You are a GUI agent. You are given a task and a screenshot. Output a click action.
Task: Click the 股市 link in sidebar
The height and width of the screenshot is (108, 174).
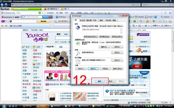pos(25,57)
